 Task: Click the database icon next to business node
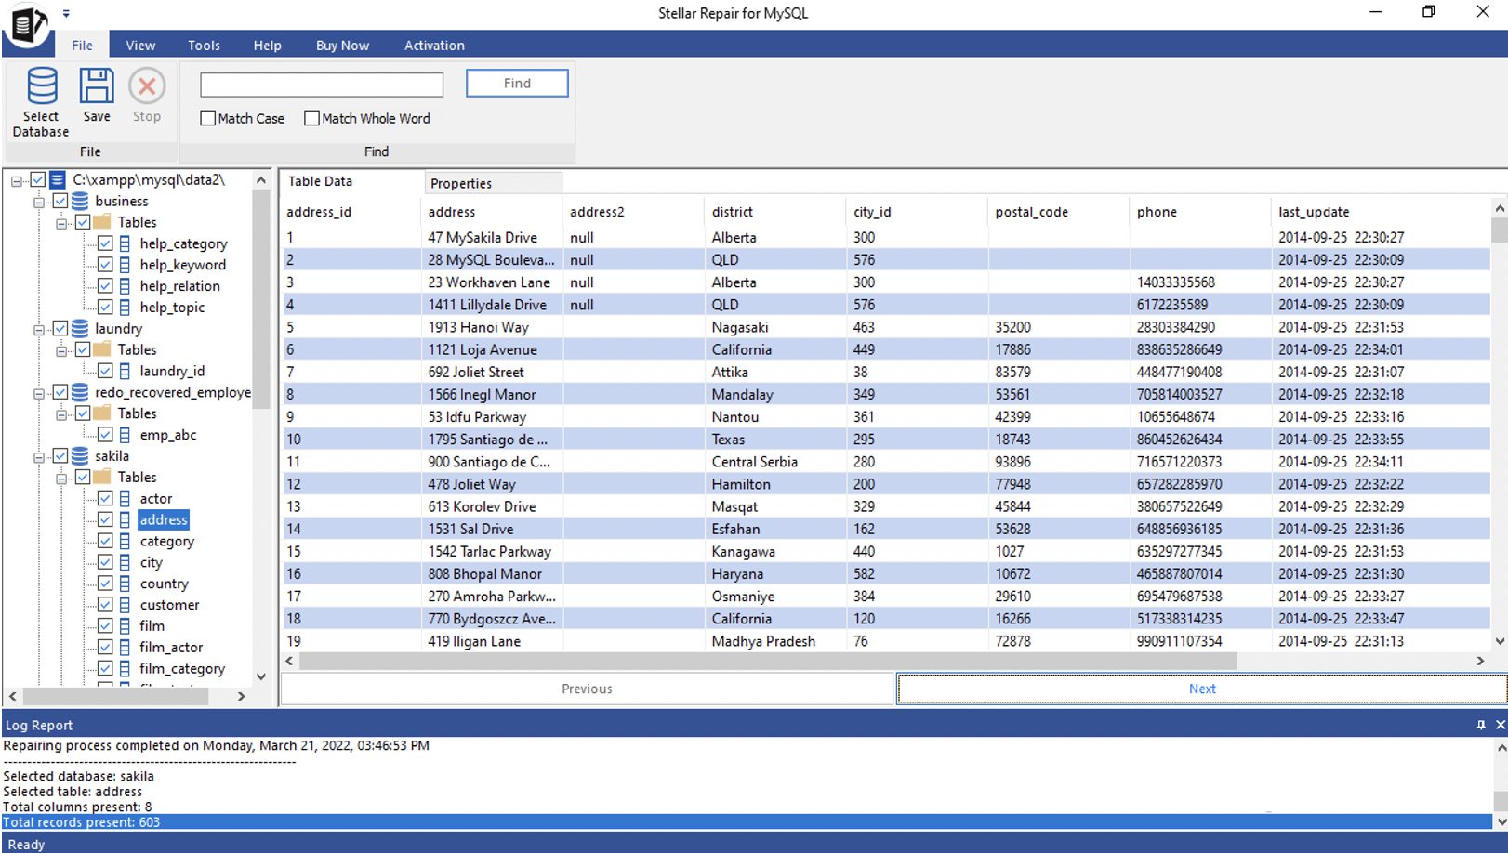[x=79, y=201]
